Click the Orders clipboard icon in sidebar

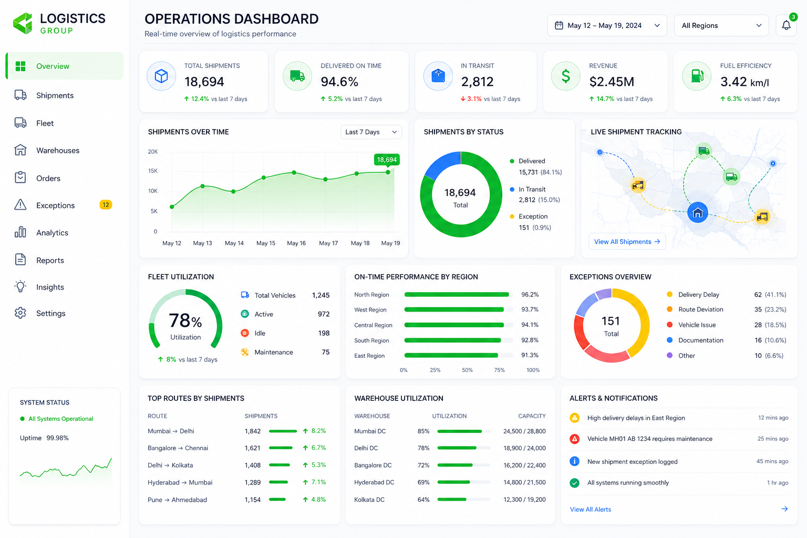20,178
